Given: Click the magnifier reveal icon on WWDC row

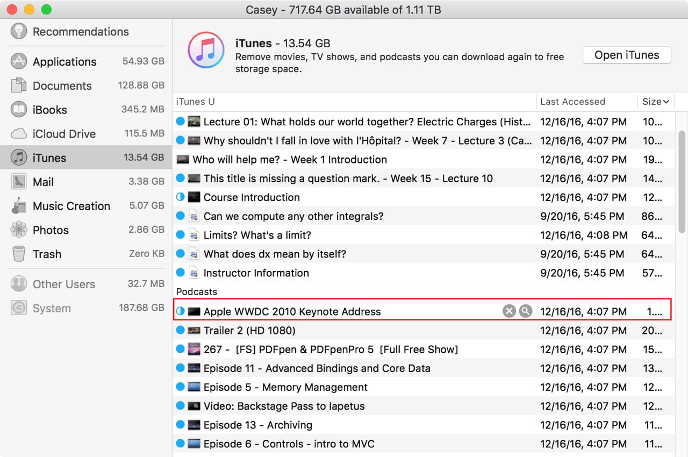Looking at the screenshot, I should click(x=526, y=311).
